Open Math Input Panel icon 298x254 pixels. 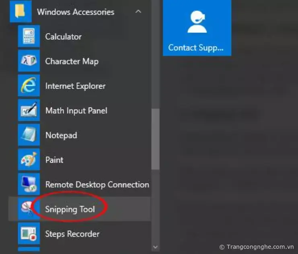click(29, 110)
